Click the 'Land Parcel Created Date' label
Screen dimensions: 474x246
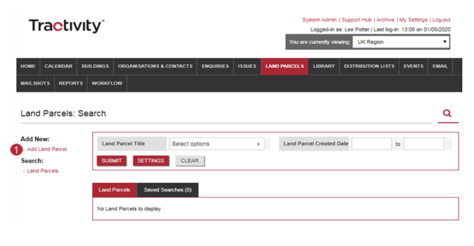[x=315, y=144]
